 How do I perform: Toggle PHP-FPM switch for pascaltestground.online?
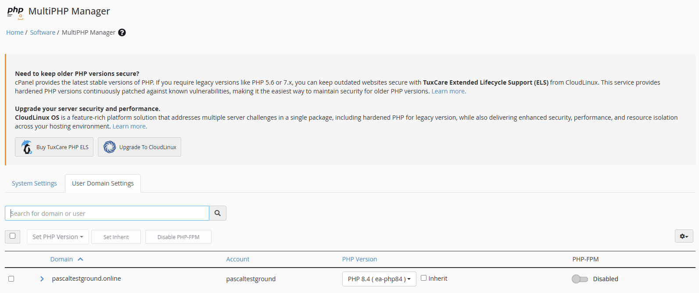coord(580,279)
